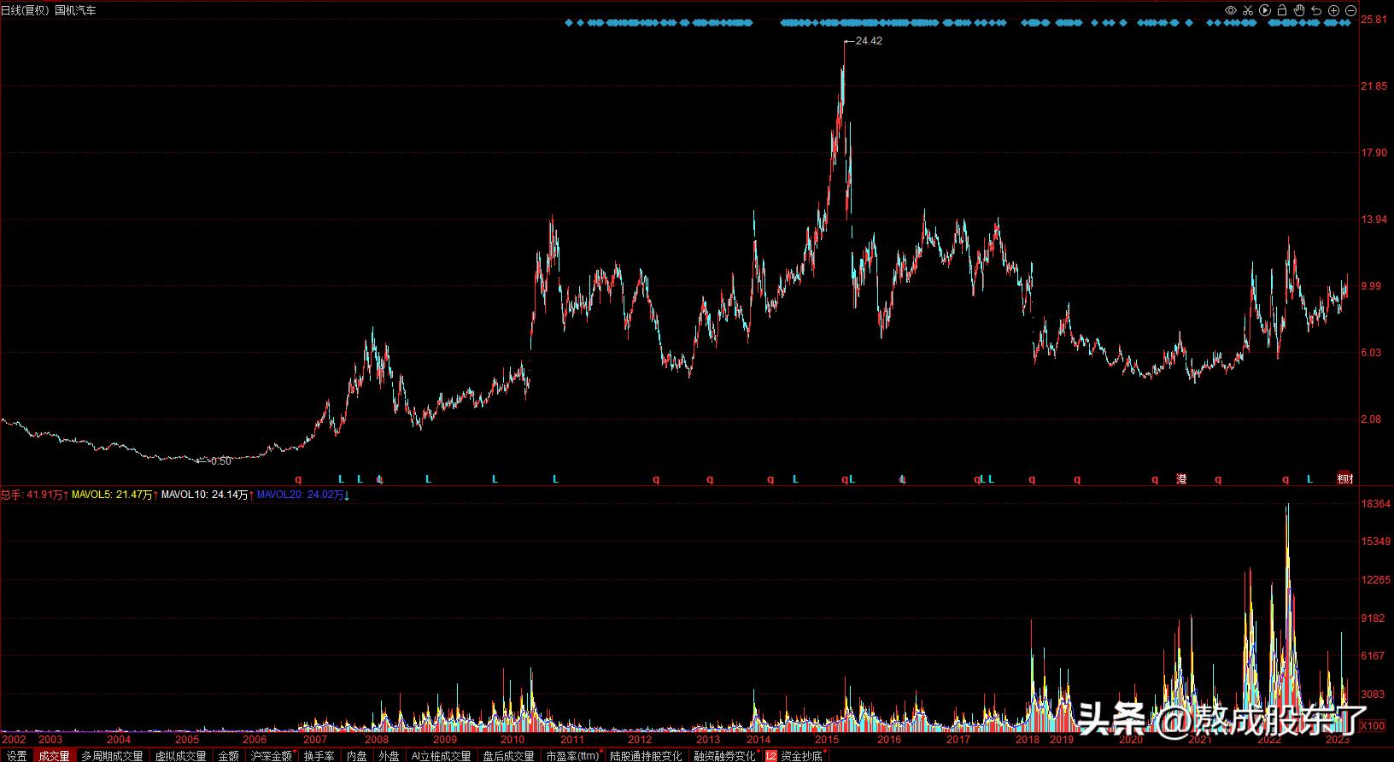Select the 内盘 tab
The height and width of the screenshot is (762, 1394).
357,756
